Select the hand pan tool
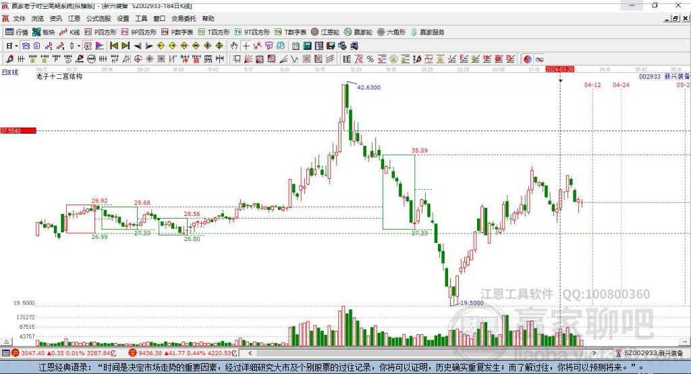This screenshot has height=374, width=691. (x=233, y=45)
